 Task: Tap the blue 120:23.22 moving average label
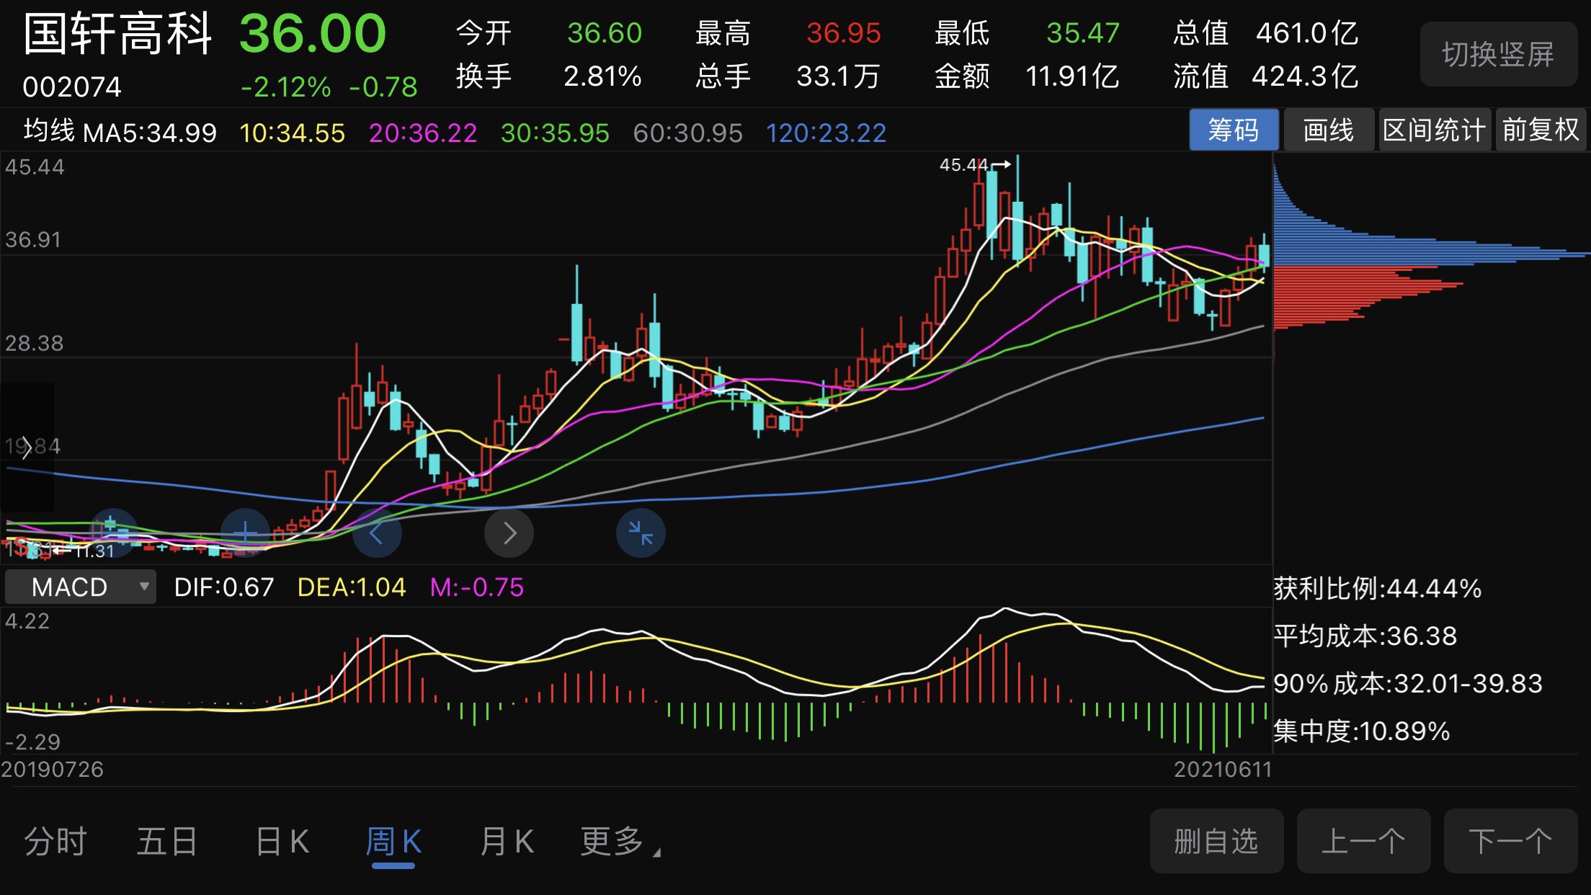(826, 133)
